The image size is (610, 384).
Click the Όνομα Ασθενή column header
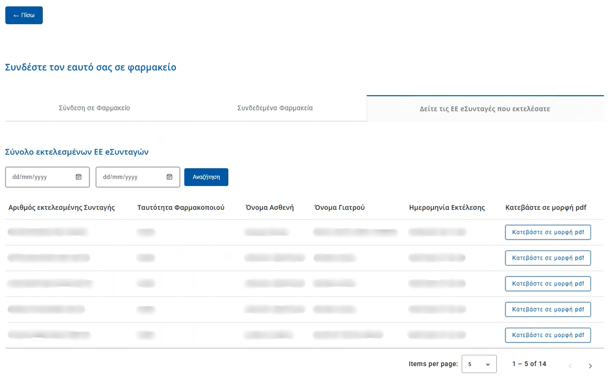270,208
